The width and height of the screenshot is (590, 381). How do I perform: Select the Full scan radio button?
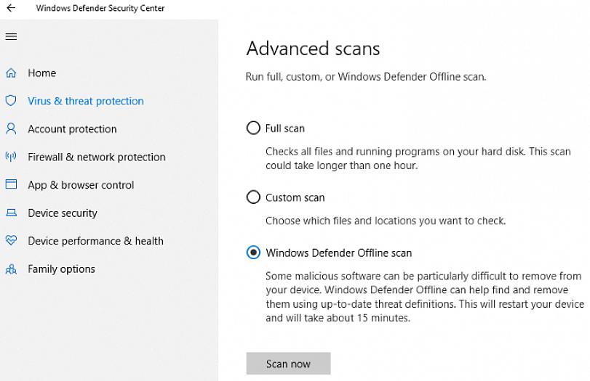click(x=253, y=128)
